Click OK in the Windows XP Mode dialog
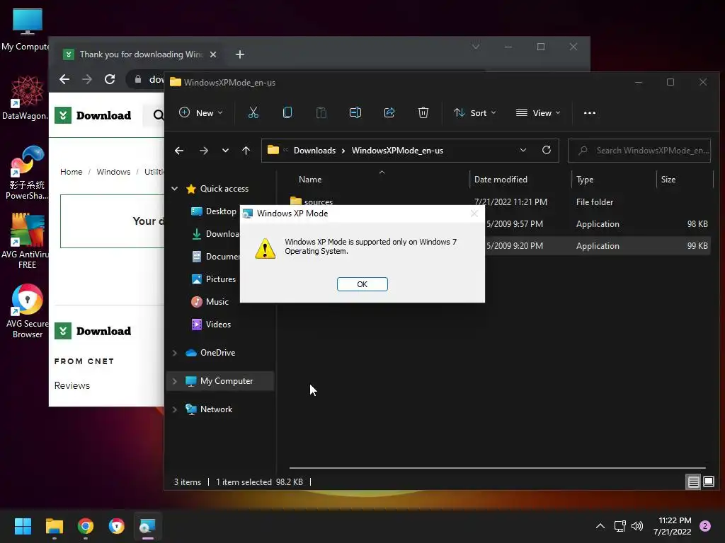This screenshot has height=543, width=725. tap(362, 284)
